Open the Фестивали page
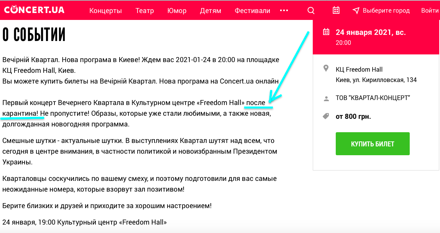The width and height of the screenshot is (440, 233). [x=252, y=11]
